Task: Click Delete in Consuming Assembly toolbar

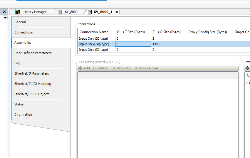Action: click(x=100, y=68)
